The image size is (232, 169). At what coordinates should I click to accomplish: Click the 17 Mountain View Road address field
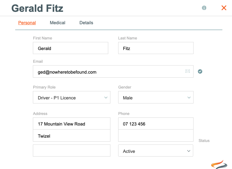pos(72,124)
